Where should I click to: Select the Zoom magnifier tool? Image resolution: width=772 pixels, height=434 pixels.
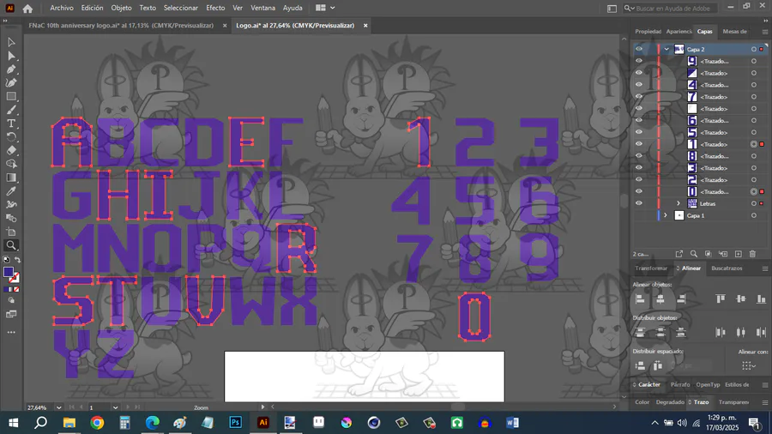pos(11,245)
